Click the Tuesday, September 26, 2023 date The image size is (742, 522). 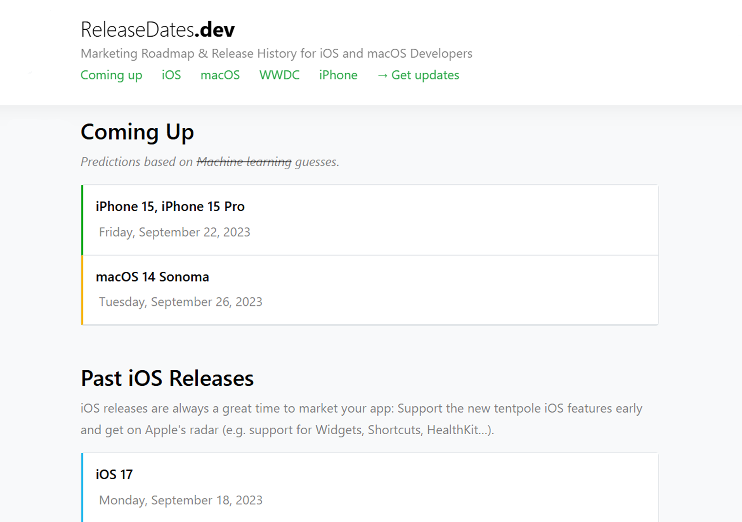click(181, 302)
